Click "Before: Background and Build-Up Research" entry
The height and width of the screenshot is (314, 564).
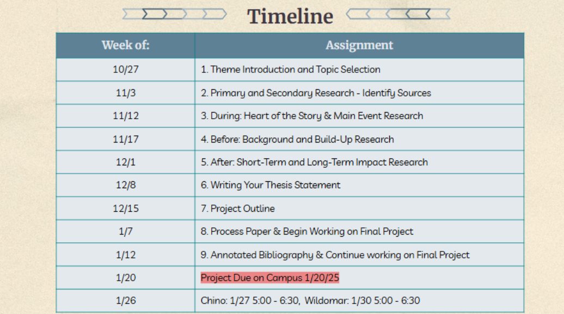pos(297,139)
